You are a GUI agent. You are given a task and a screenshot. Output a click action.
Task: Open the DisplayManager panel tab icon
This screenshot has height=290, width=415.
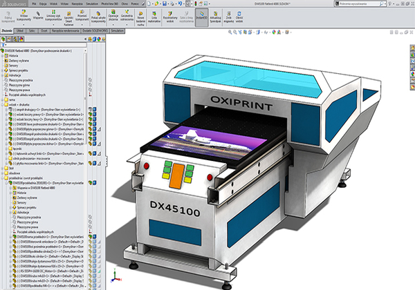click(x=21, y=39)
